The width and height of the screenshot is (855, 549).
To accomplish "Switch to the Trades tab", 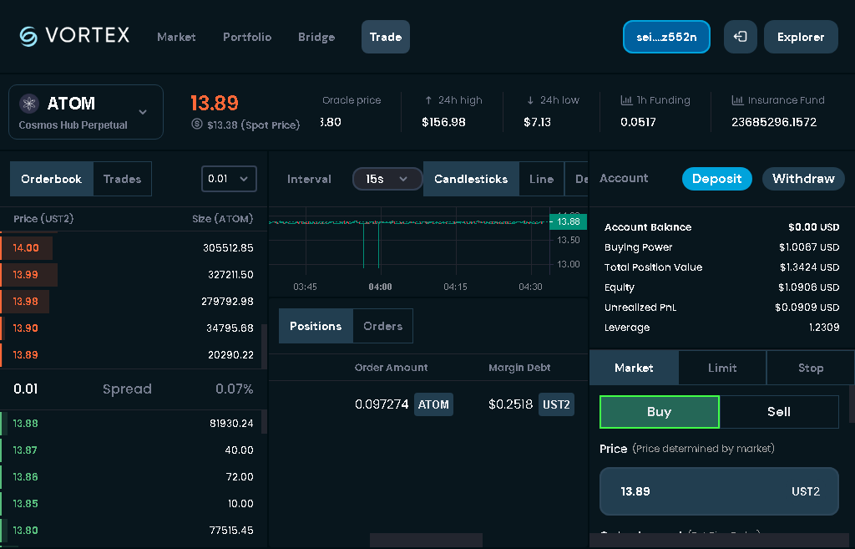I will click(x=122, y=179).
